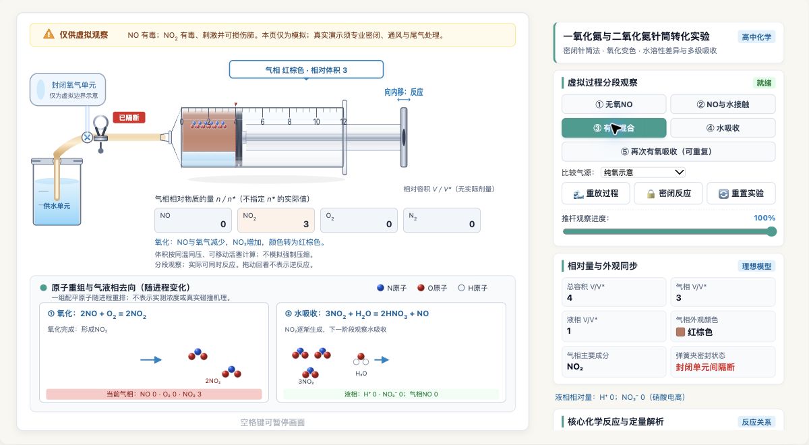Click the blue N原子 legend dot

pyautogui.click(x=381, y=288)
